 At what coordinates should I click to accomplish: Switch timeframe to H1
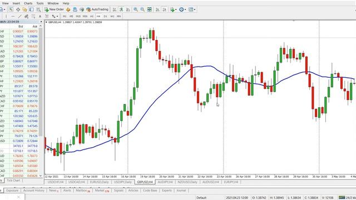[92, 16]
